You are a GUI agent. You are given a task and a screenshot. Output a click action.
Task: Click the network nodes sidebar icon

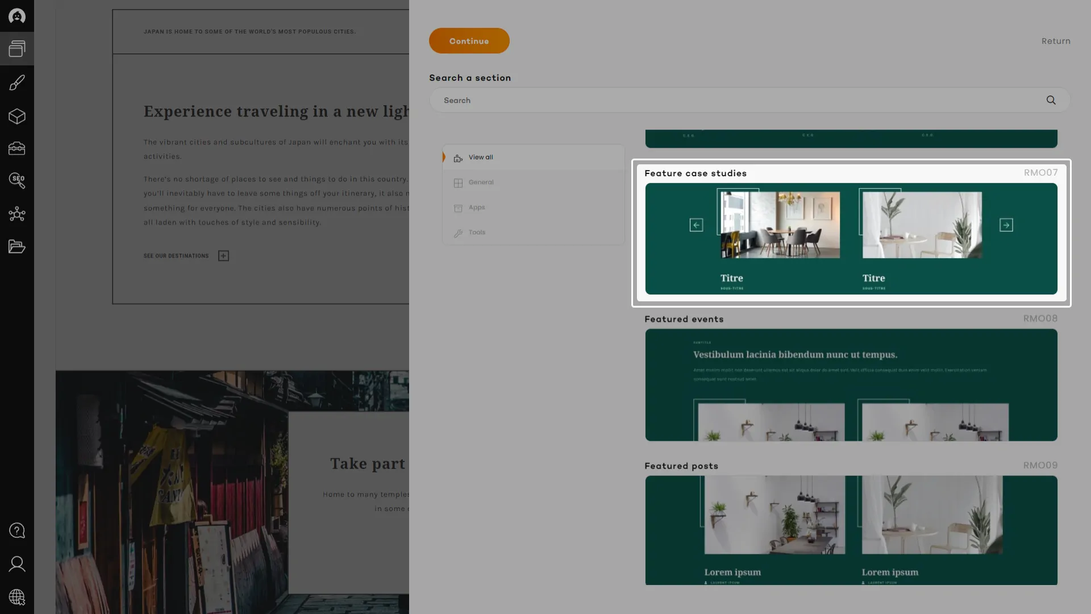(17, 214)
